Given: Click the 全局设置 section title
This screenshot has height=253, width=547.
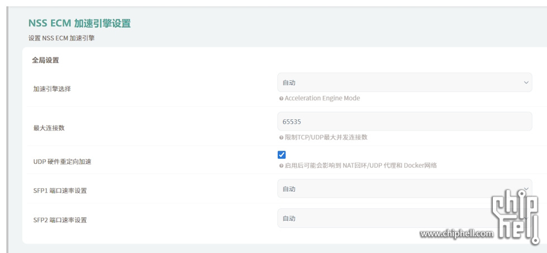Looking at the screenshot, I should click(45, 60).
